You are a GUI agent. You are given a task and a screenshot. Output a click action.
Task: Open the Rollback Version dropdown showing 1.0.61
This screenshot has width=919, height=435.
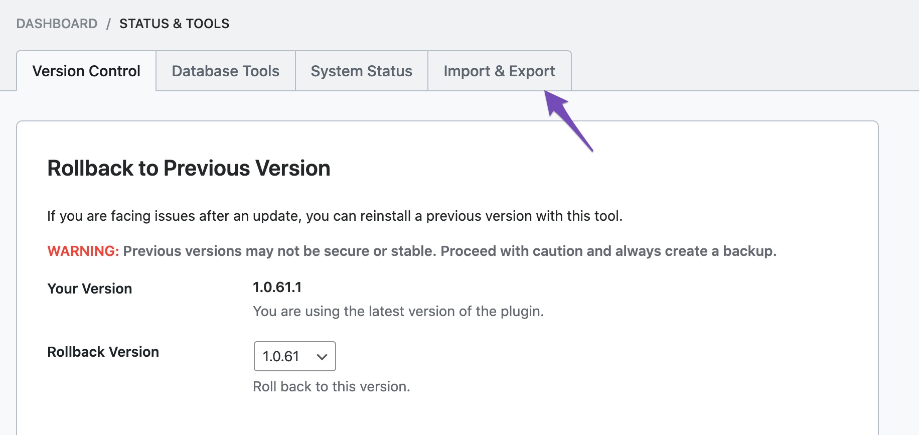point(295,356)
